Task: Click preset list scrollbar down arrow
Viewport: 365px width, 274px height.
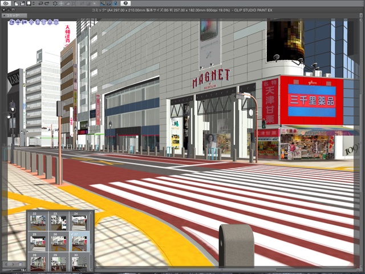Action: pyautogui.click(x=91, y=270)
